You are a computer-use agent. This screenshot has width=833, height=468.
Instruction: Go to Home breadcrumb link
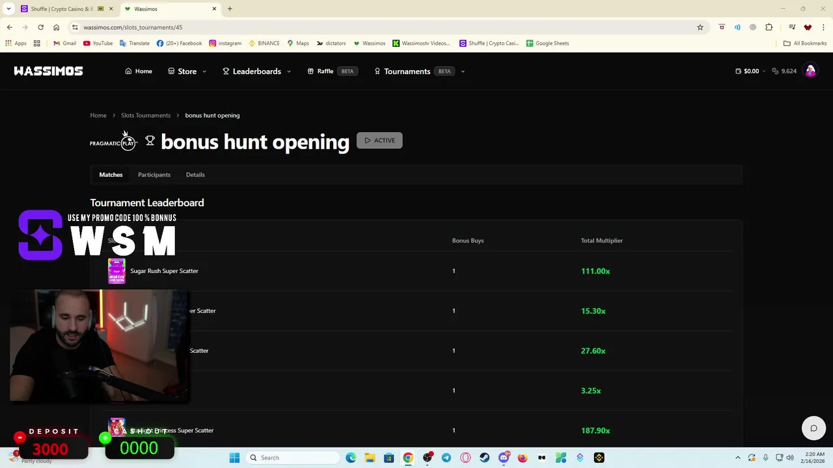[98, 115]
